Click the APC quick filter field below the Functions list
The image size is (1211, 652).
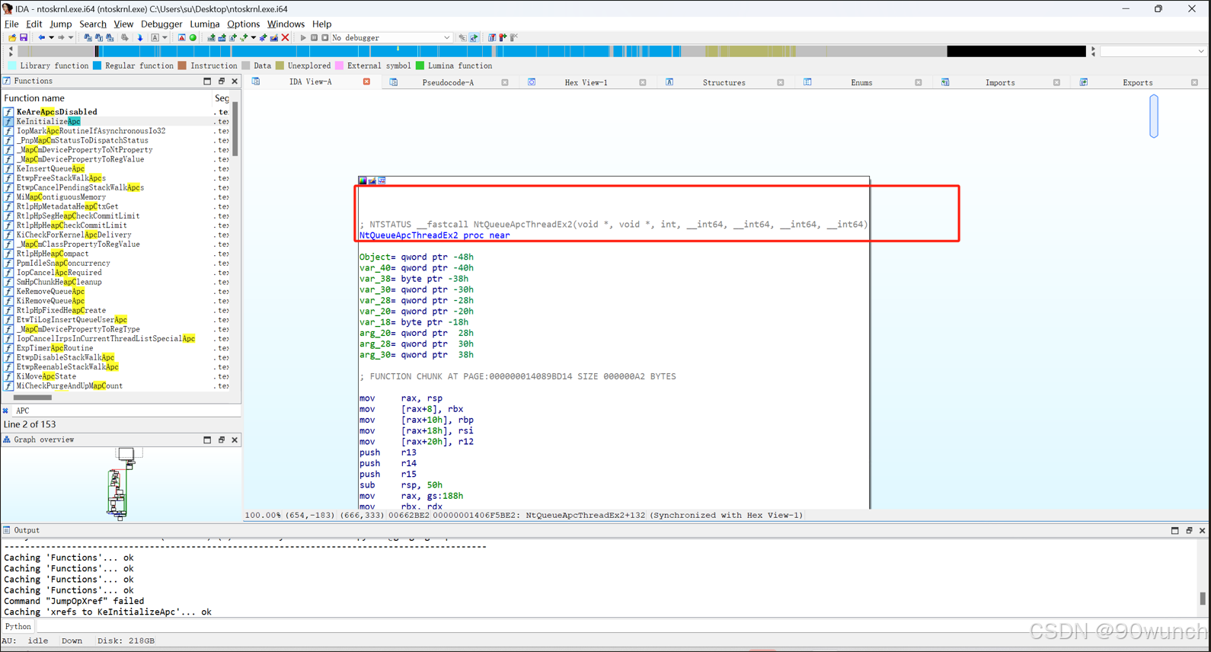click(x=126, y=411)
